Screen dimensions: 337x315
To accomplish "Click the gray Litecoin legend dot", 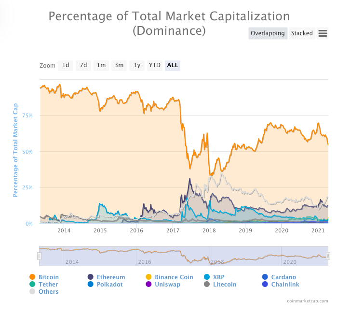I will tap(207, 285).
